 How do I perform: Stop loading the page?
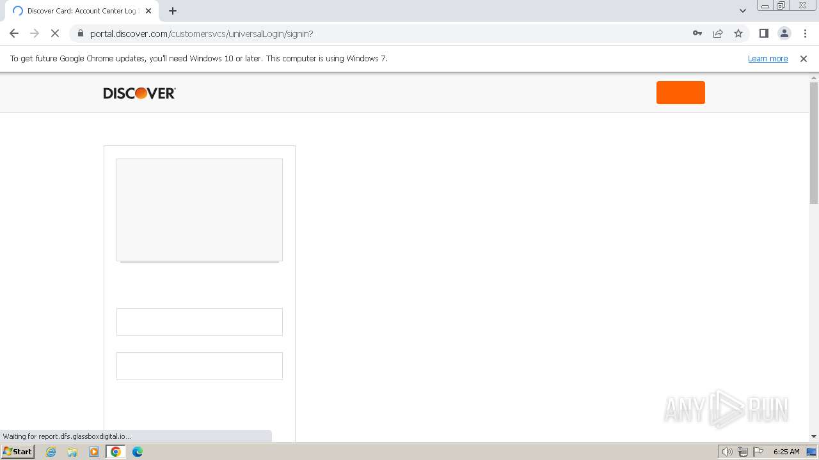[55, 33]
